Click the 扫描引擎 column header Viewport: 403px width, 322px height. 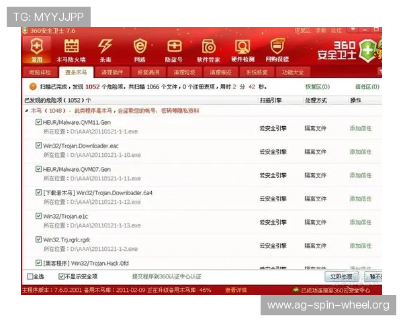click(271, 101)
